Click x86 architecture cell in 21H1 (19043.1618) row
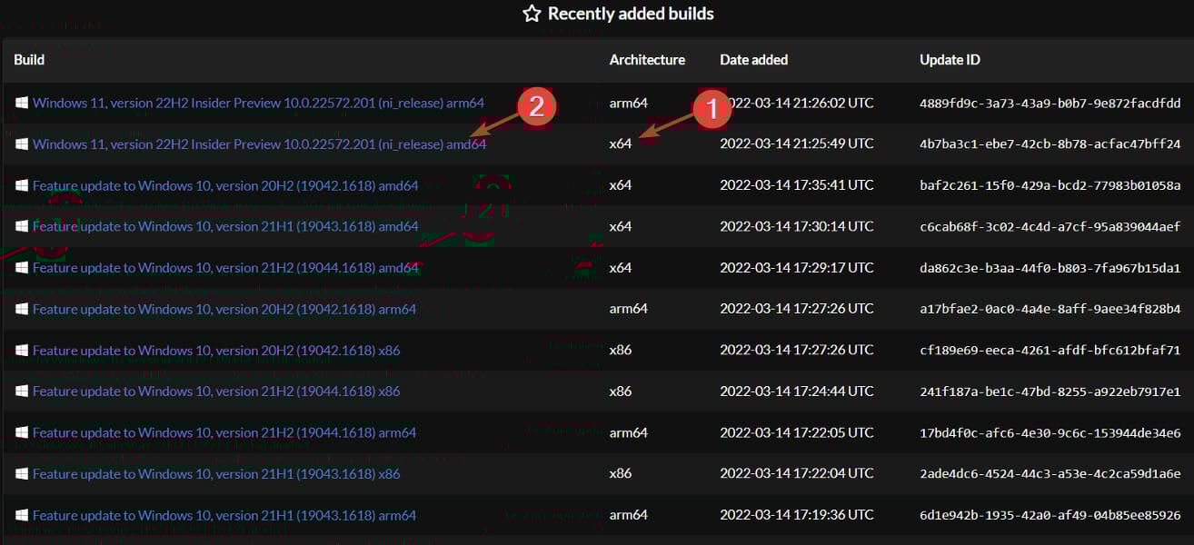 621,474
